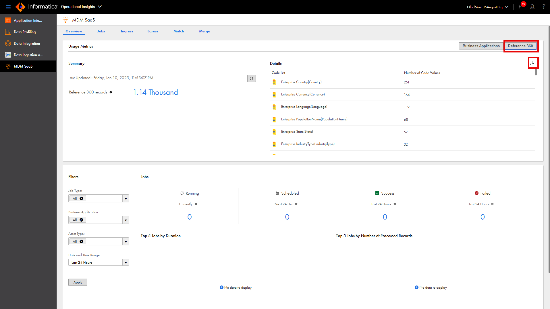Remove the All tag from Business Application
The height and width of the screenshot is (309, 550).
[81, 220]
